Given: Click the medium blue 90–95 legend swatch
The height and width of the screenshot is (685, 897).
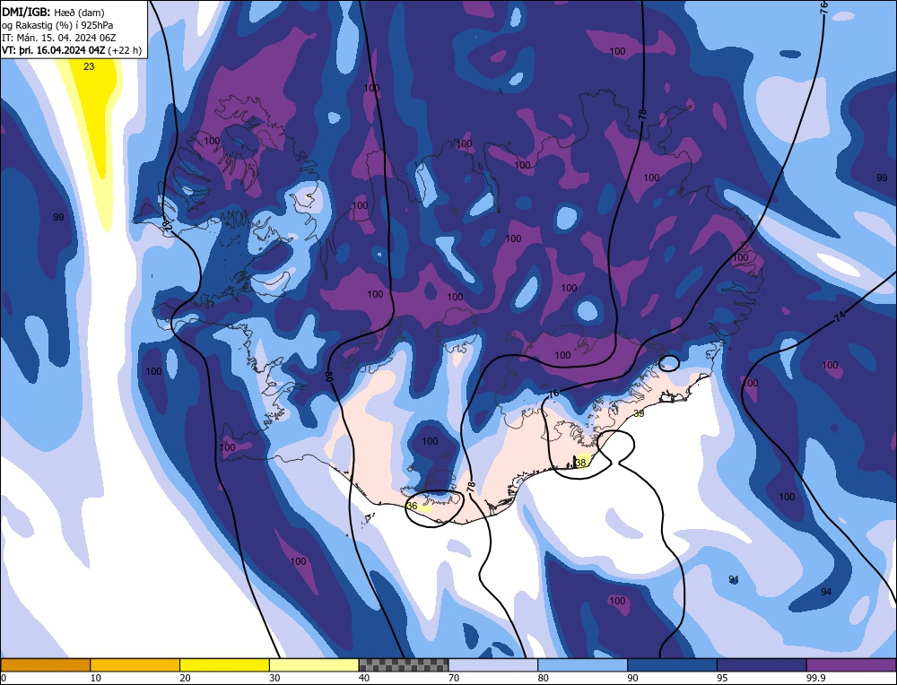Looking at the screenshot, I should (x=672, y=664).
